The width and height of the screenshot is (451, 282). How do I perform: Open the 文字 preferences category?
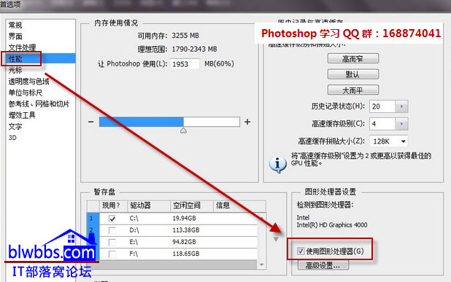pos(15,127)
